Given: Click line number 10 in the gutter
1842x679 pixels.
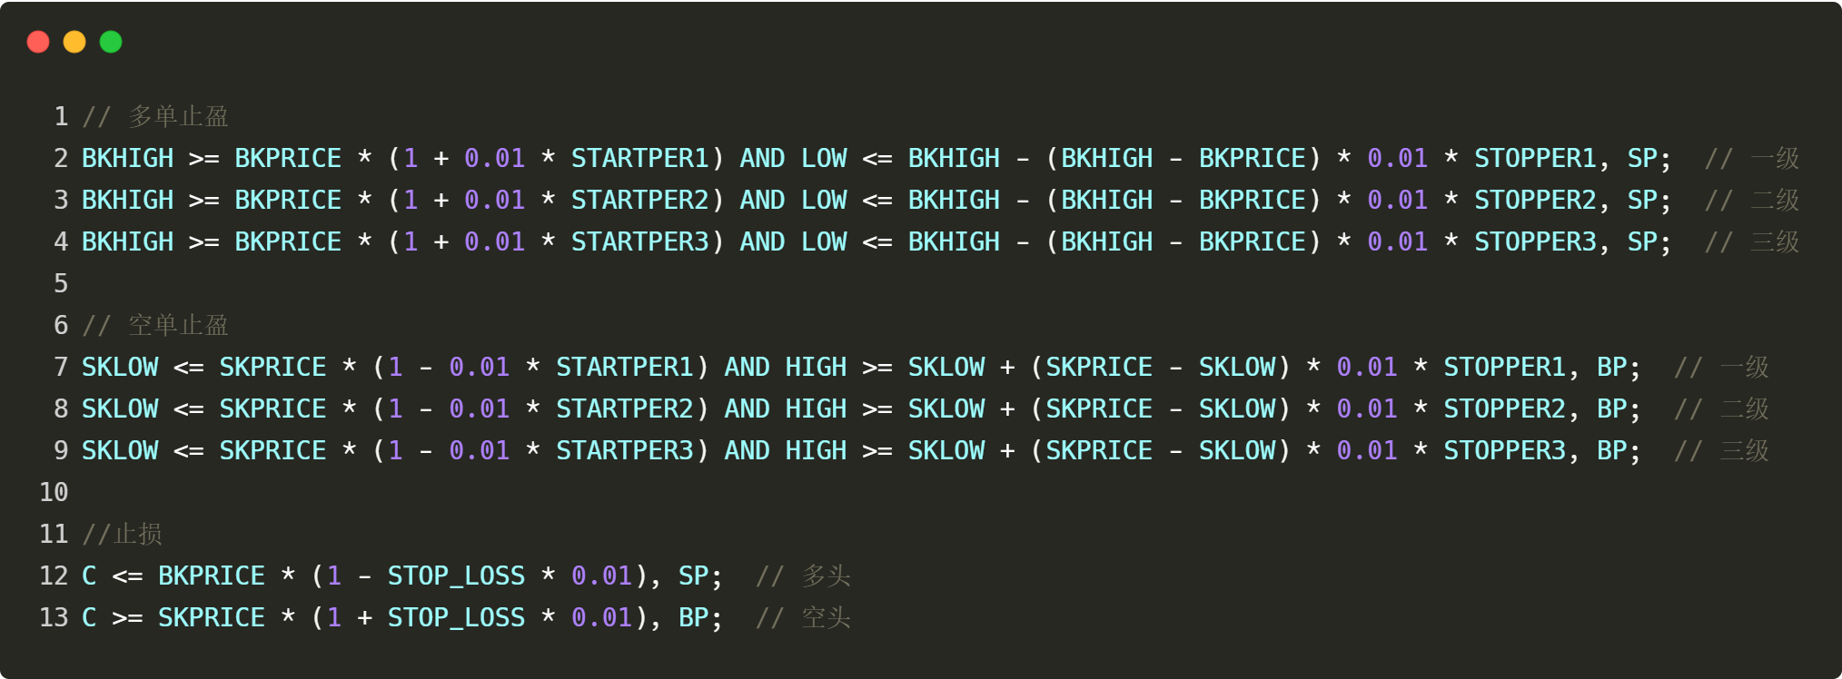Looking at the screenshot, I should [x=54, y=492].
